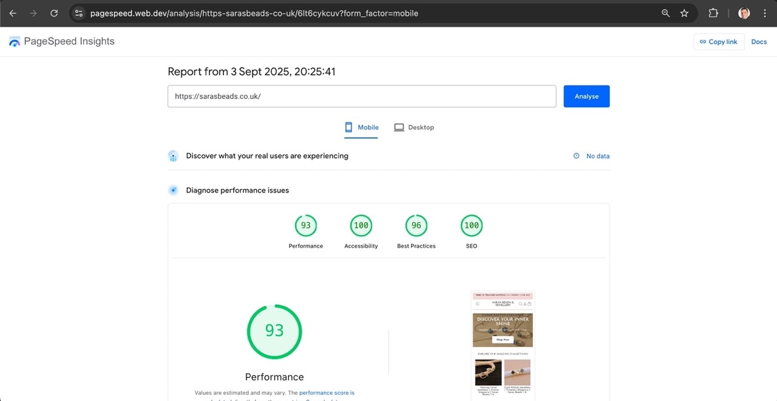Click the URL field containing sarasbeads.co.uk

click(362, 96)
